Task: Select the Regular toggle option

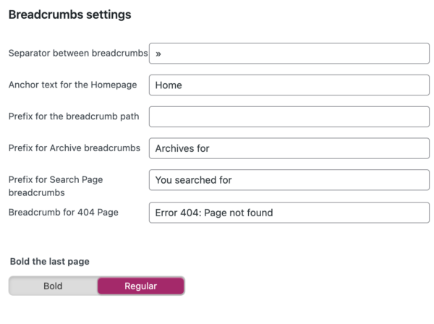Action: (x=140, y=286)
